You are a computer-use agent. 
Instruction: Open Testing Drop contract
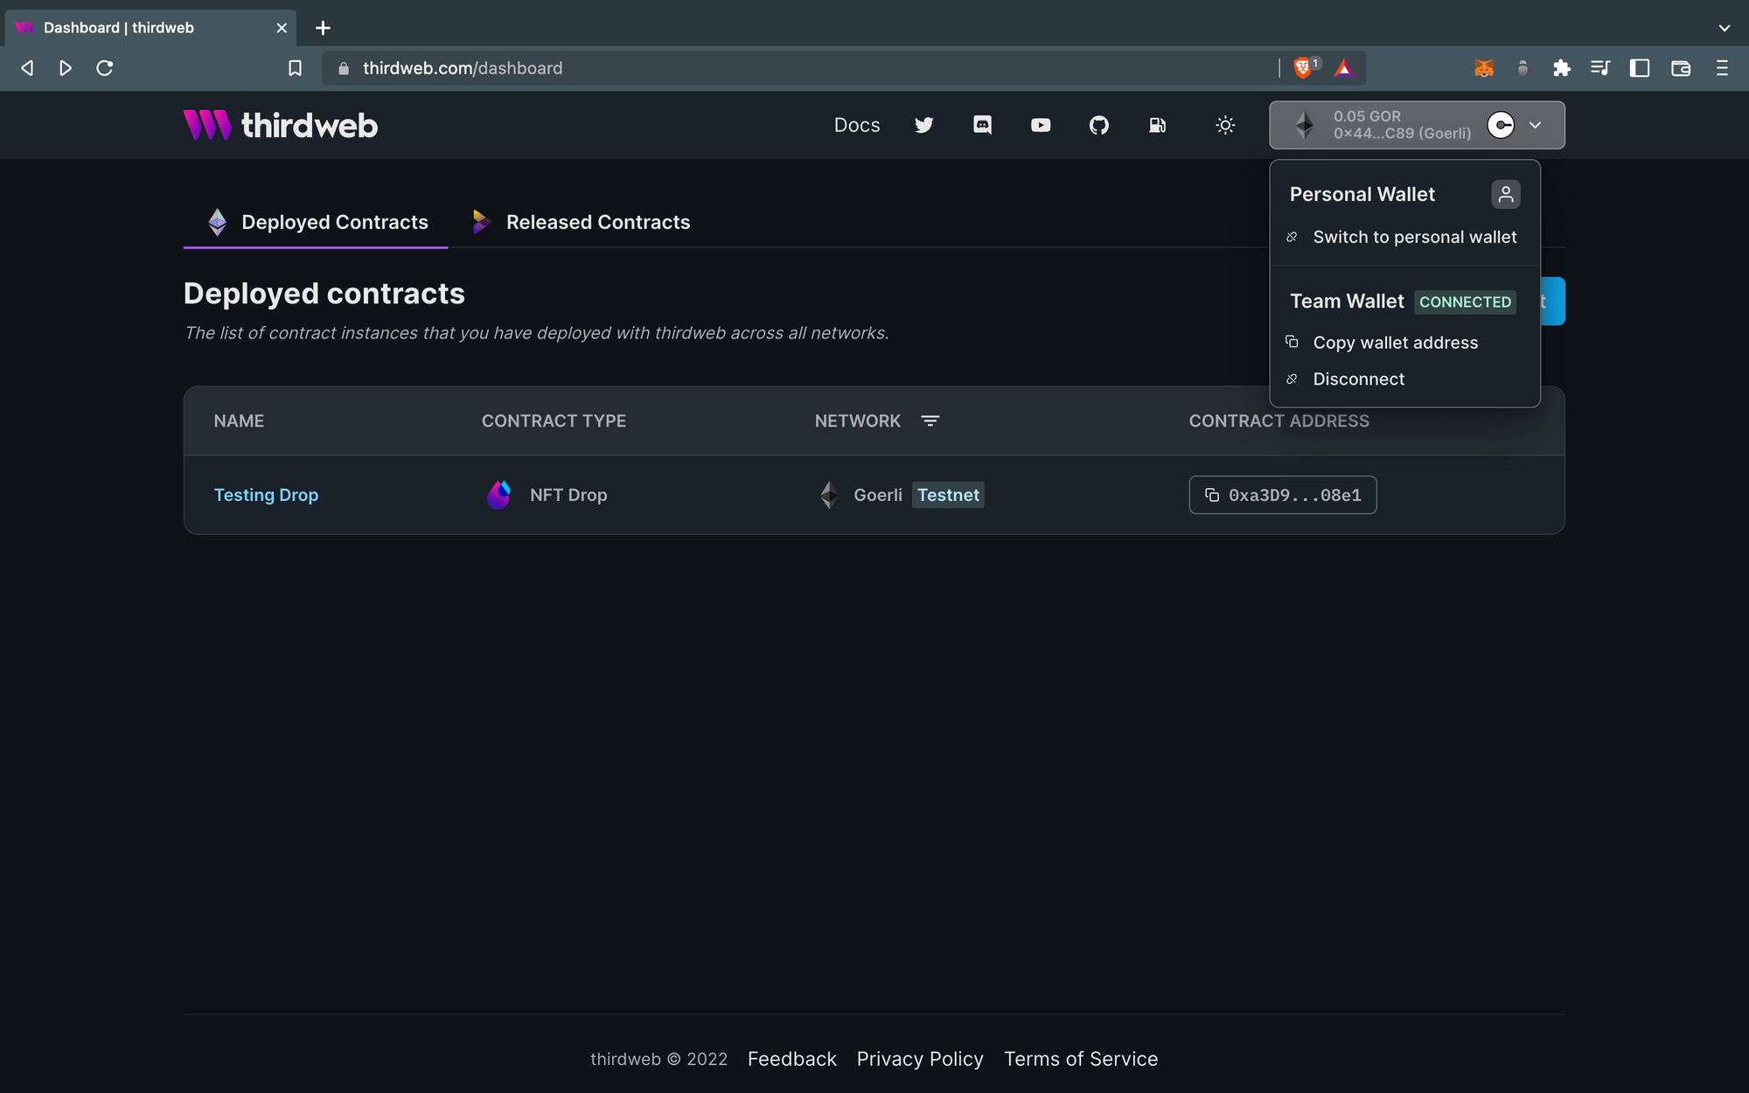266,494
